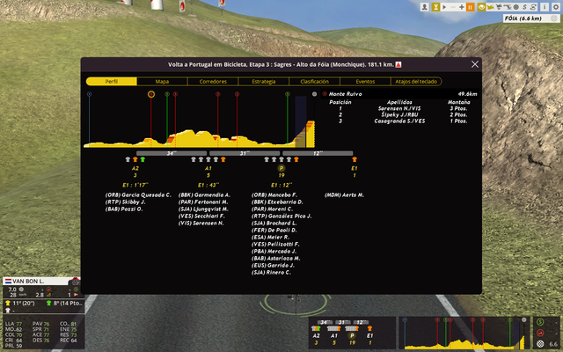Open the Estrategia tab
The height and width of the screenshot is (352, 563).
(x=264, y=82)
